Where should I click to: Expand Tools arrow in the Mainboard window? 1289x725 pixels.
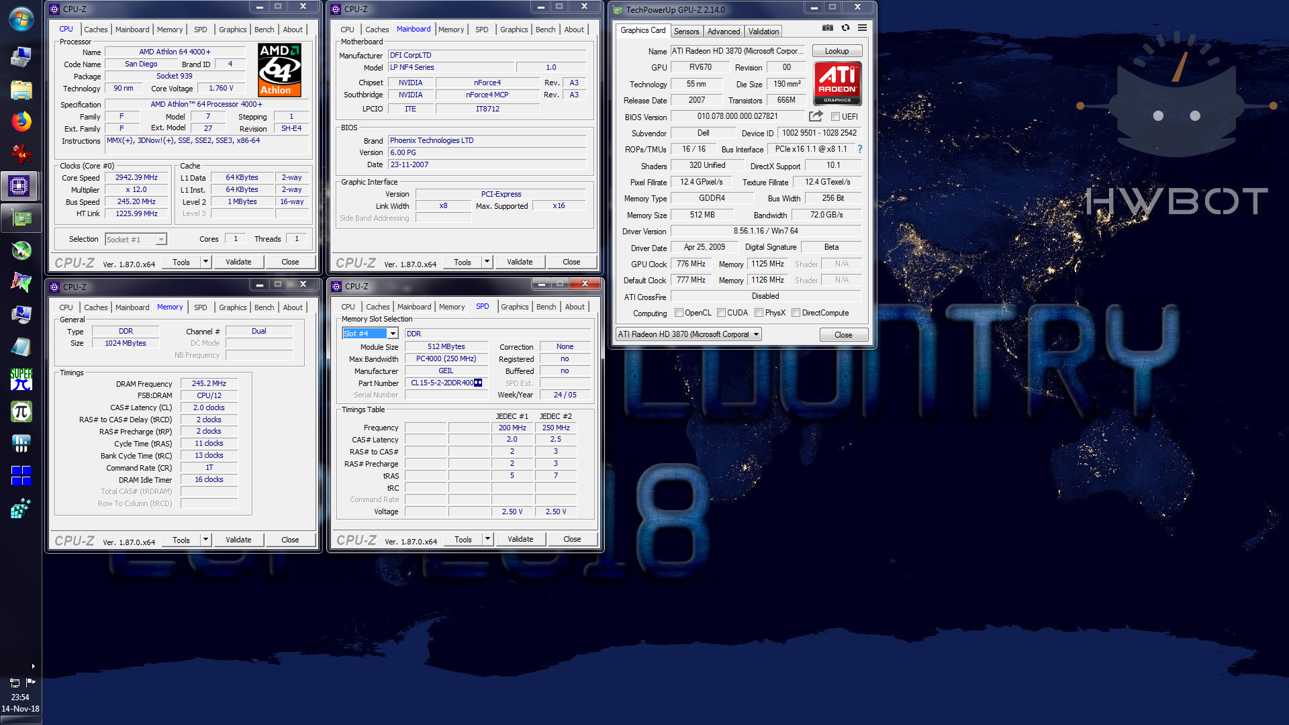coord(487,262)
